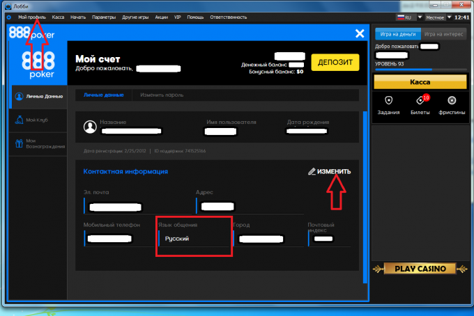Click the ID поддержки 741525166 text
The height and width of the screenshot is (316, 474).
[x=180, y=151]
